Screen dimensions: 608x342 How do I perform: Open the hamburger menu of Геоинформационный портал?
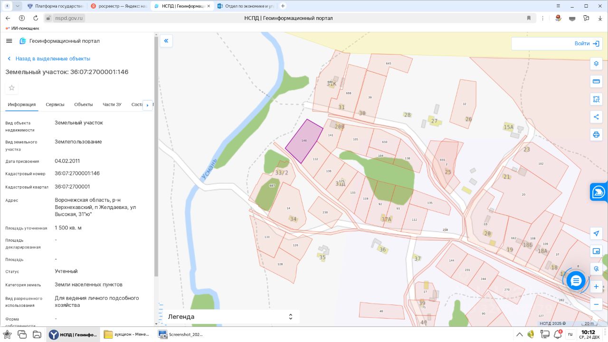(9, 41)
